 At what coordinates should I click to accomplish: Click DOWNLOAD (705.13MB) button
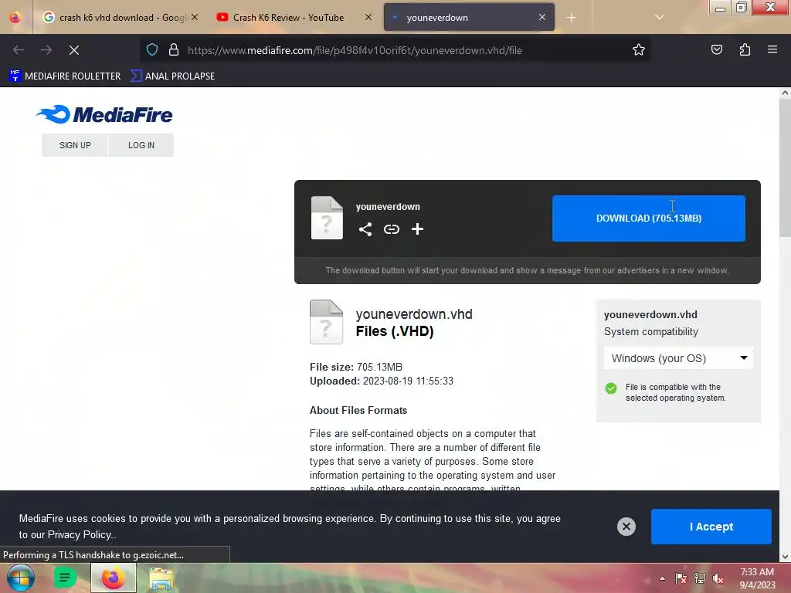(649, 219)
